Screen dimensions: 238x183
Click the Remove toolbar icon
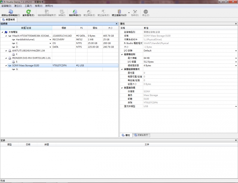(135, 12)
